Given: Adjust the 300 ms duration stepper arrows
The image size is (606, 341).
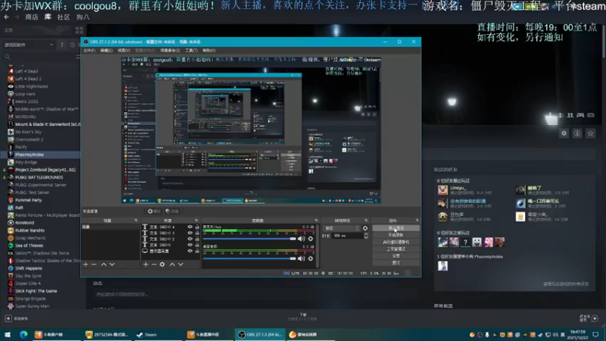Looking at the screenshot, I should (x=366, y=236).
